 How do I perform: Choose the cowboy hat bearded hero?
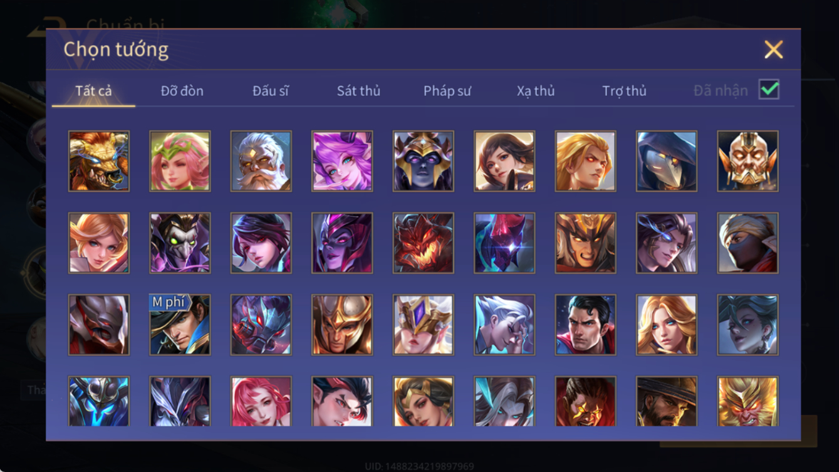(666, 401)
